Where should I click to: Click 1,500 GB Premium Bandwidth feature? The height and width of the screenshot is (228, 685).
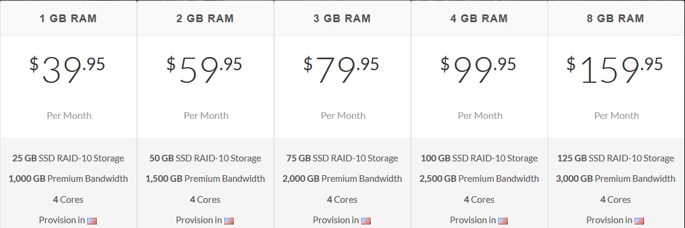(205, 179)
